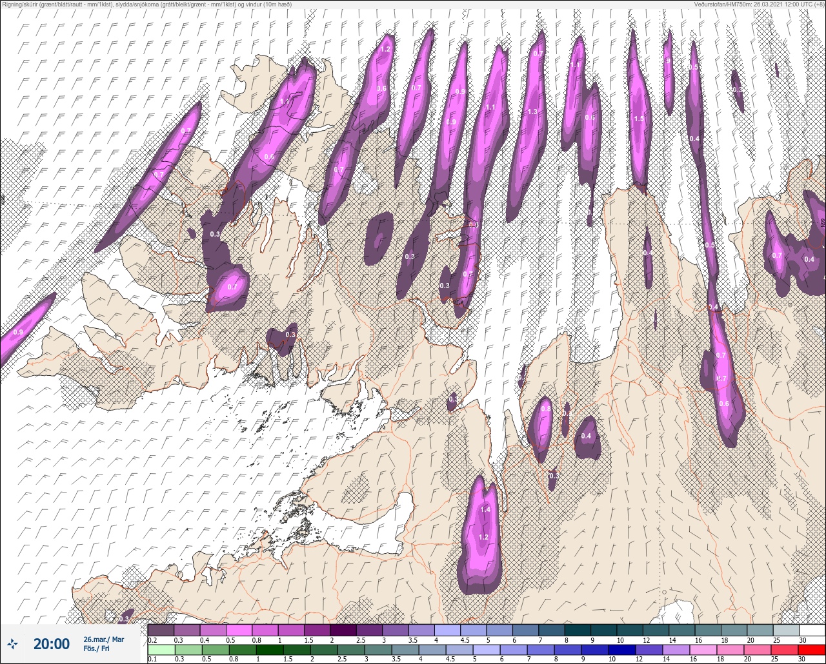826x664 pixels.
Task: Click the '1.4' precipitation value on the map
Action: 485,509
